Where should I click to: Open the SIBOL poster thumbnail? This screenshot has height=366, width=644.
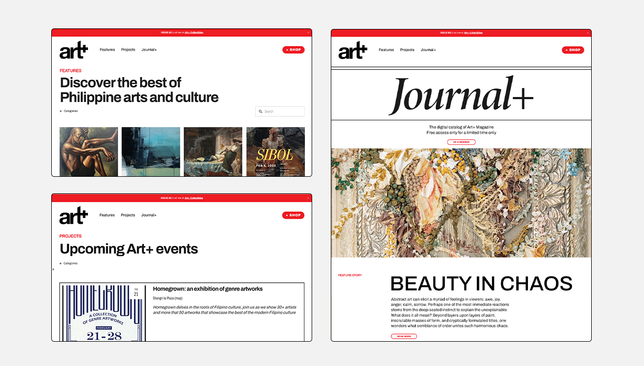[275, 151]
